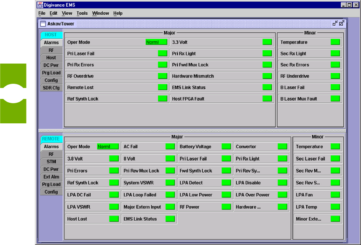Viewport: 361px width, 245px height.
Task: Click the Sec Rx Light indicator
Action: 335,53
